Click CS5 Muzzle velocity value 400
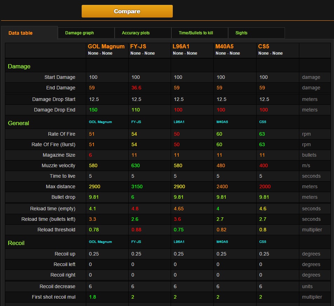The width and height of the screenshot is (334, 306). (x=264, y=165)
